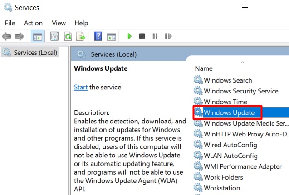Click gear icon beside Workstation
Image resolution: width=289 pixels, height=195 pixels.
[x=198, y=188]
